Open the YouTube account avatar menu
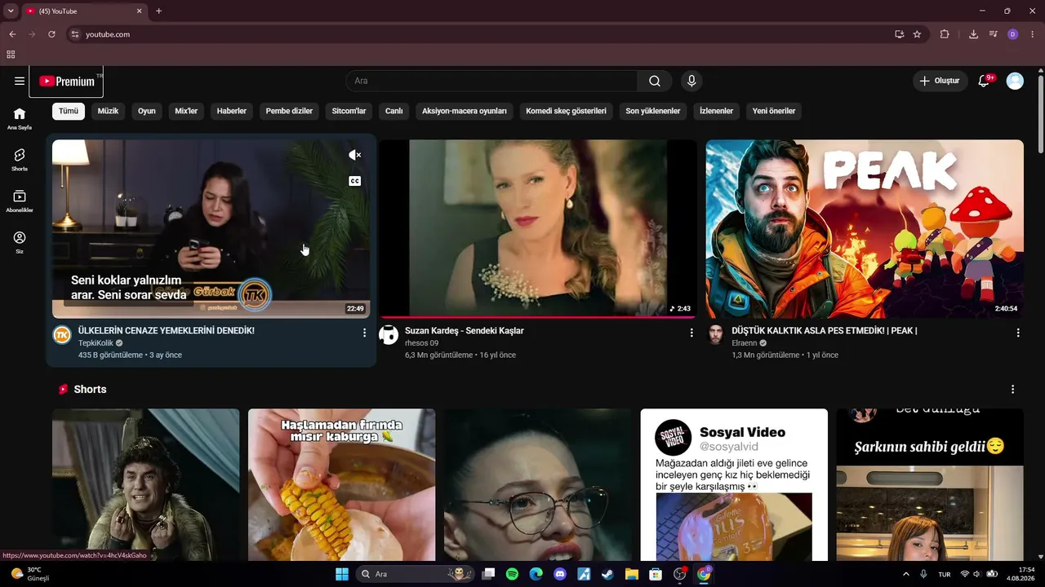Image resolution: width=1045 pixels, height=587 pixels. coord(1015,81)
